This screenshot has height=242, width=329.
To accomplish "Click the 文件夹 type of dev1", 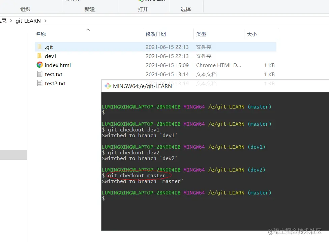I will (204, 56).
